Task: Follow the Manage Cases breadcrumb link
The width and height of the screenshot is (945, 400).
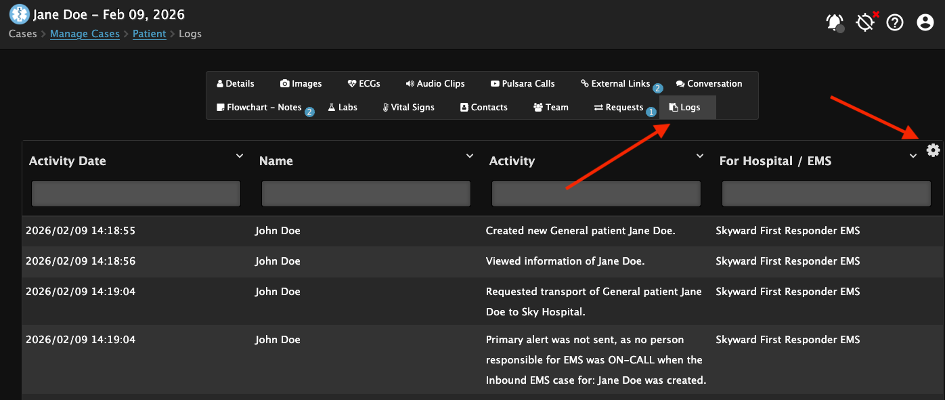Action: tap(85, 34)
